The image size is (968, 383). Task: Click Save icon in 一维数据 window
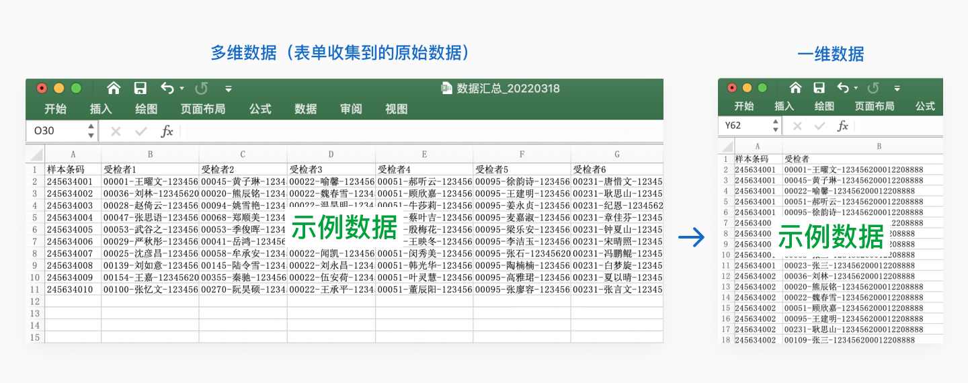coord(819,88)
